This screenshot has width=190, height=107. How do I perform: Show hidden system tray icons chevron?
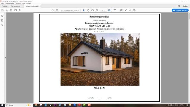click(x=166, y=105)
